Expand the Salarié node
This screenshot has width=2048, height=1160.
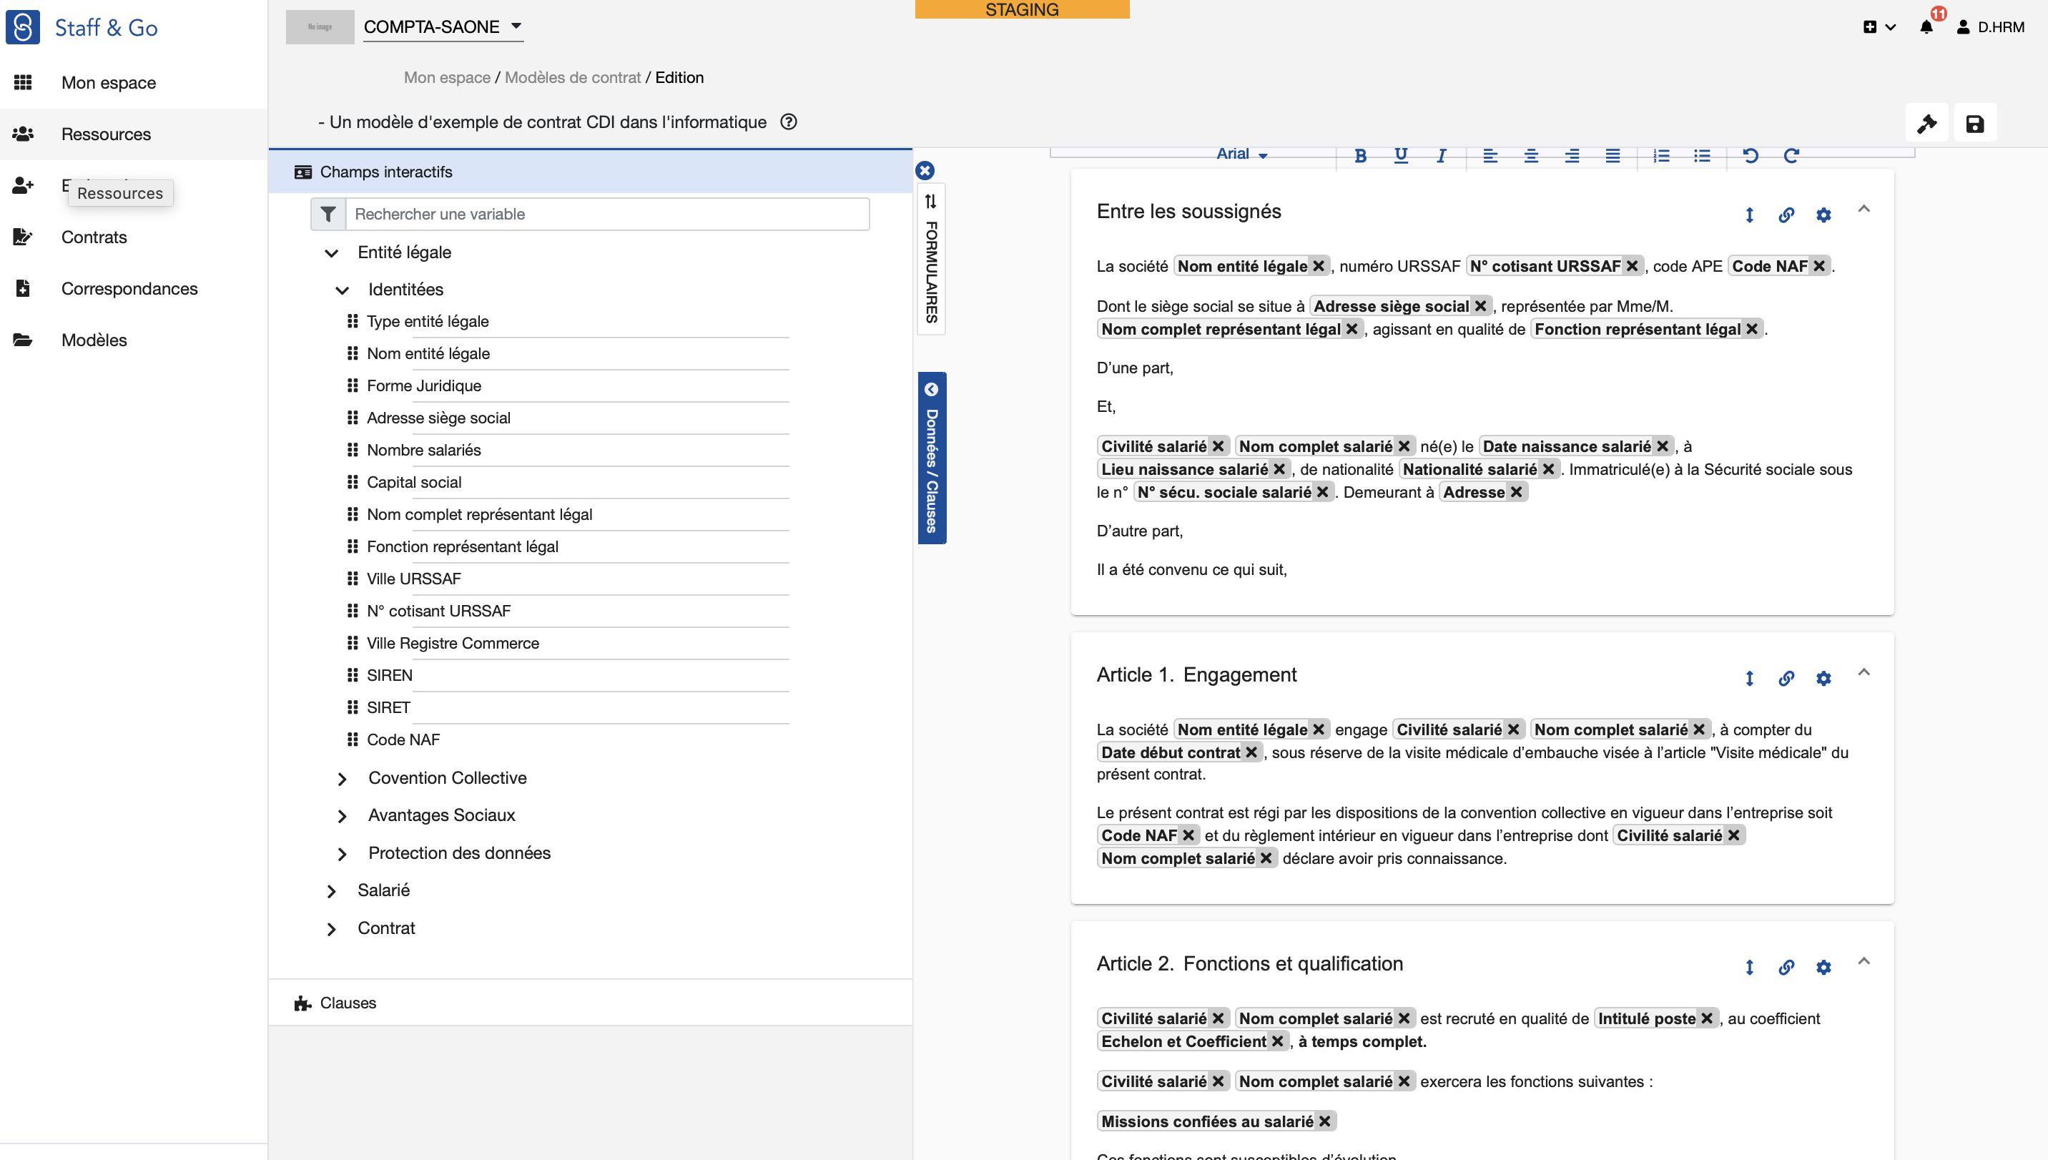pos(331,890)
